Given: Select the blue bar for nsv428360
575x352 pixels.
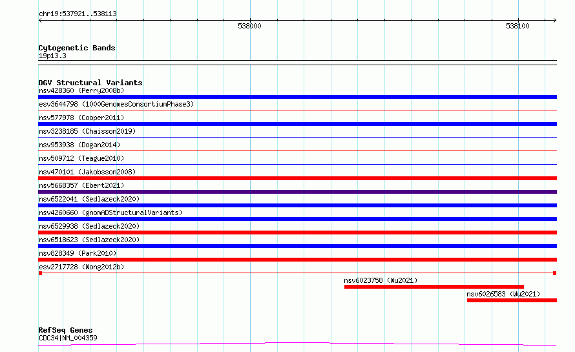Looking at the screenshot, I should pos(297,97).
